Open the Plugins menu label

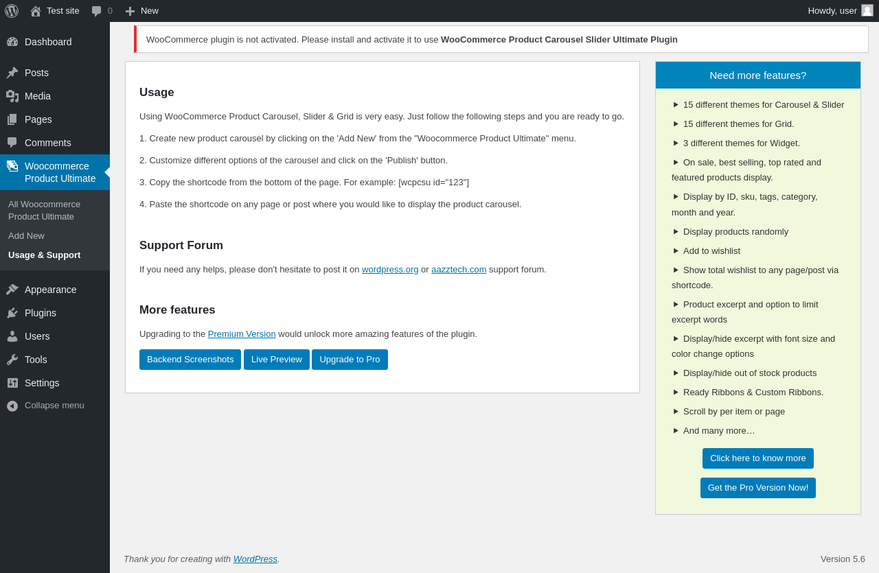click(x=41, y=313)
